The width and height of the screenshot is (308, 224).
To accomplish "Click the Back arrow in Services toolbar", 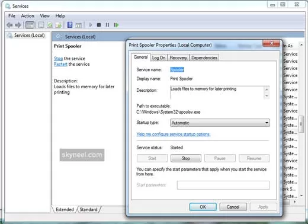I will (9, 25).
